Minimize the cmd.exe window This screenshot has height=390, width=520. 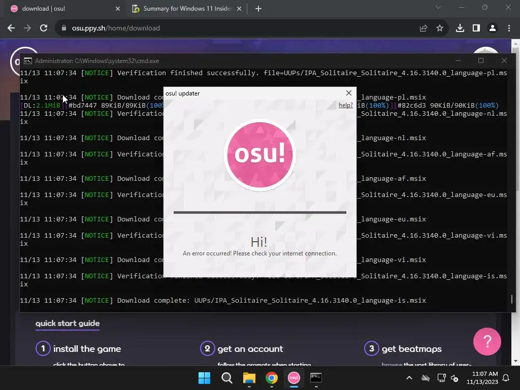click(x=458, y=61)
